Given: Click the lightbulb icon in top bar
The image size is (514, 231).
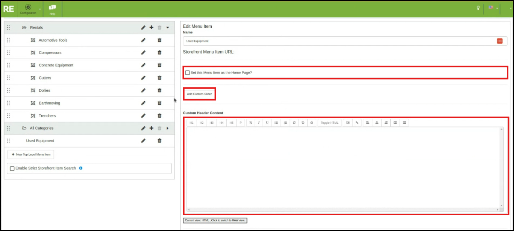Looking at the screenshot, I should [x=478, y=8].
